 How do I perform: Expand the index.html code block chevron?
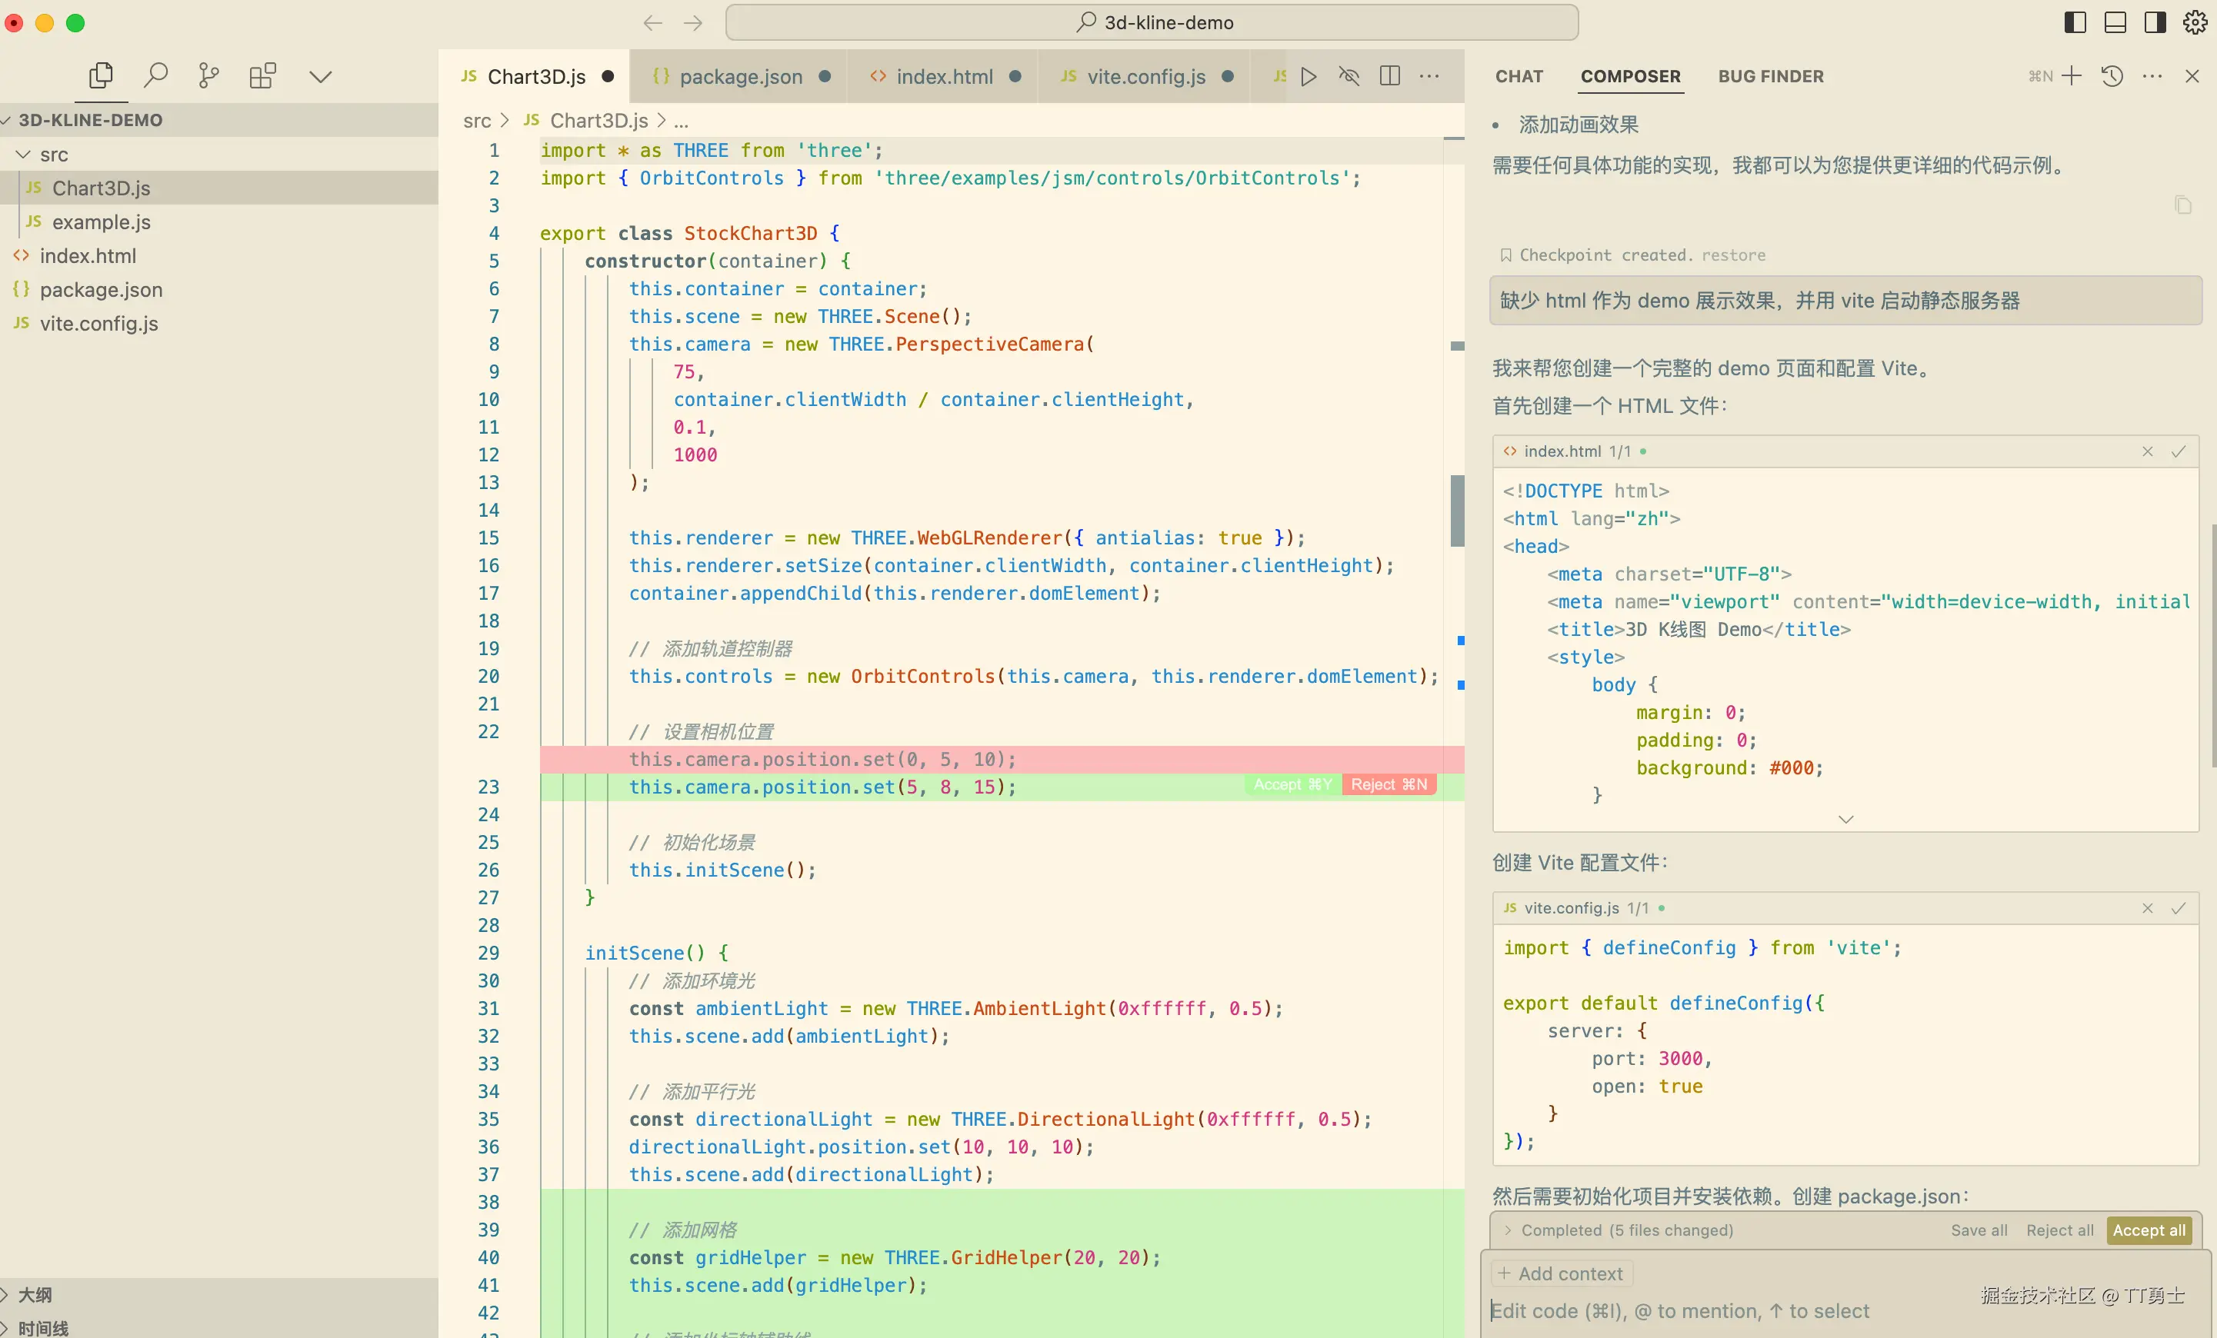1845,819
